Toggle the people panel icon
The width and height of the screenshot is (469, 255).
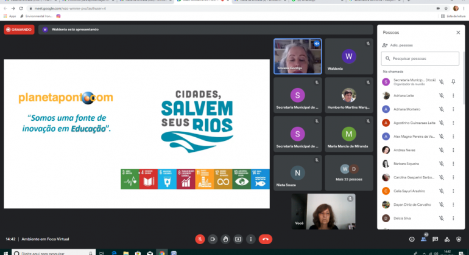pyautogui.click(x=423, y=239)
